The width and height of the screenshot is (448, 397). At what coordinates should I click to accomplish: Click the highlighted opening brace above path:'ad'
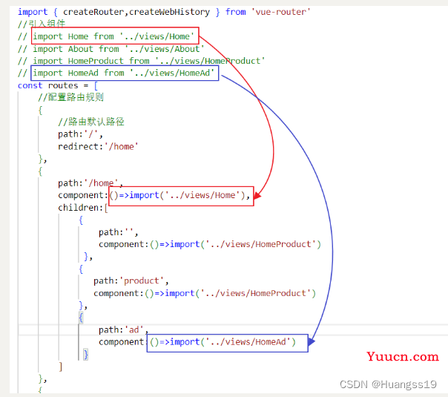81,318
